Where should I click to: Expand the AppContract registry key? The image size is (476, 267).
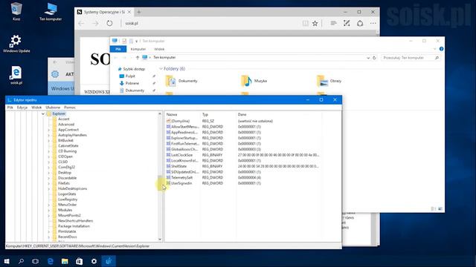48,130
